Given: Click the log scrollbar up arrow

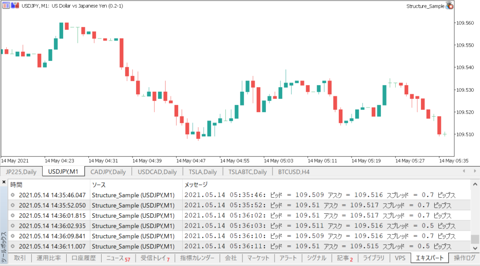Looking at the screenshot, I should (x=475, y=184).
